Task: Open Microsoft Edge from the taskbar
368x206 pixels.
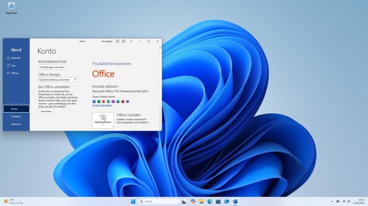Action: tap(209, 201)
